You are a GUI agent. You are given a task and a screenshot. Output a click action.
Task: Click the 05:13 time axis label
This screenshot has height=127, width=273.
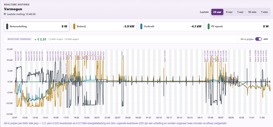(190, 117)
